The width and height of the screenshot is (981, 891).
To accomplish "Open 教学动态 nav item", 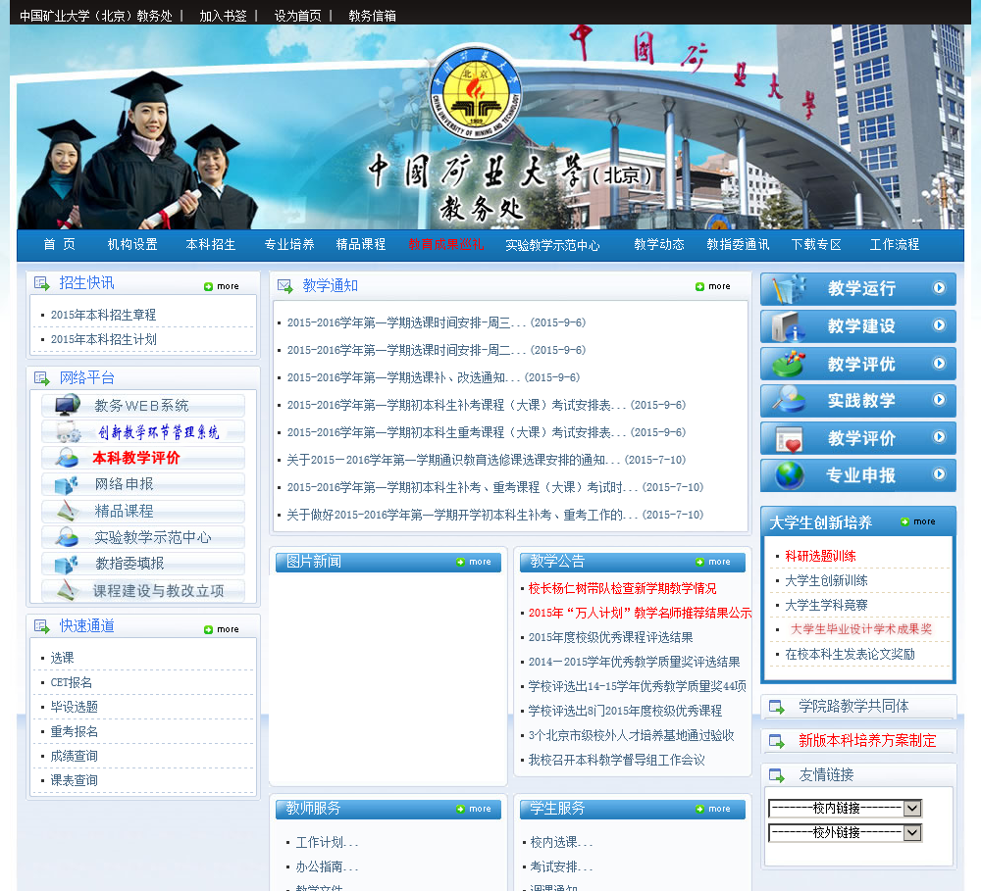I will [x=659, y=244].
